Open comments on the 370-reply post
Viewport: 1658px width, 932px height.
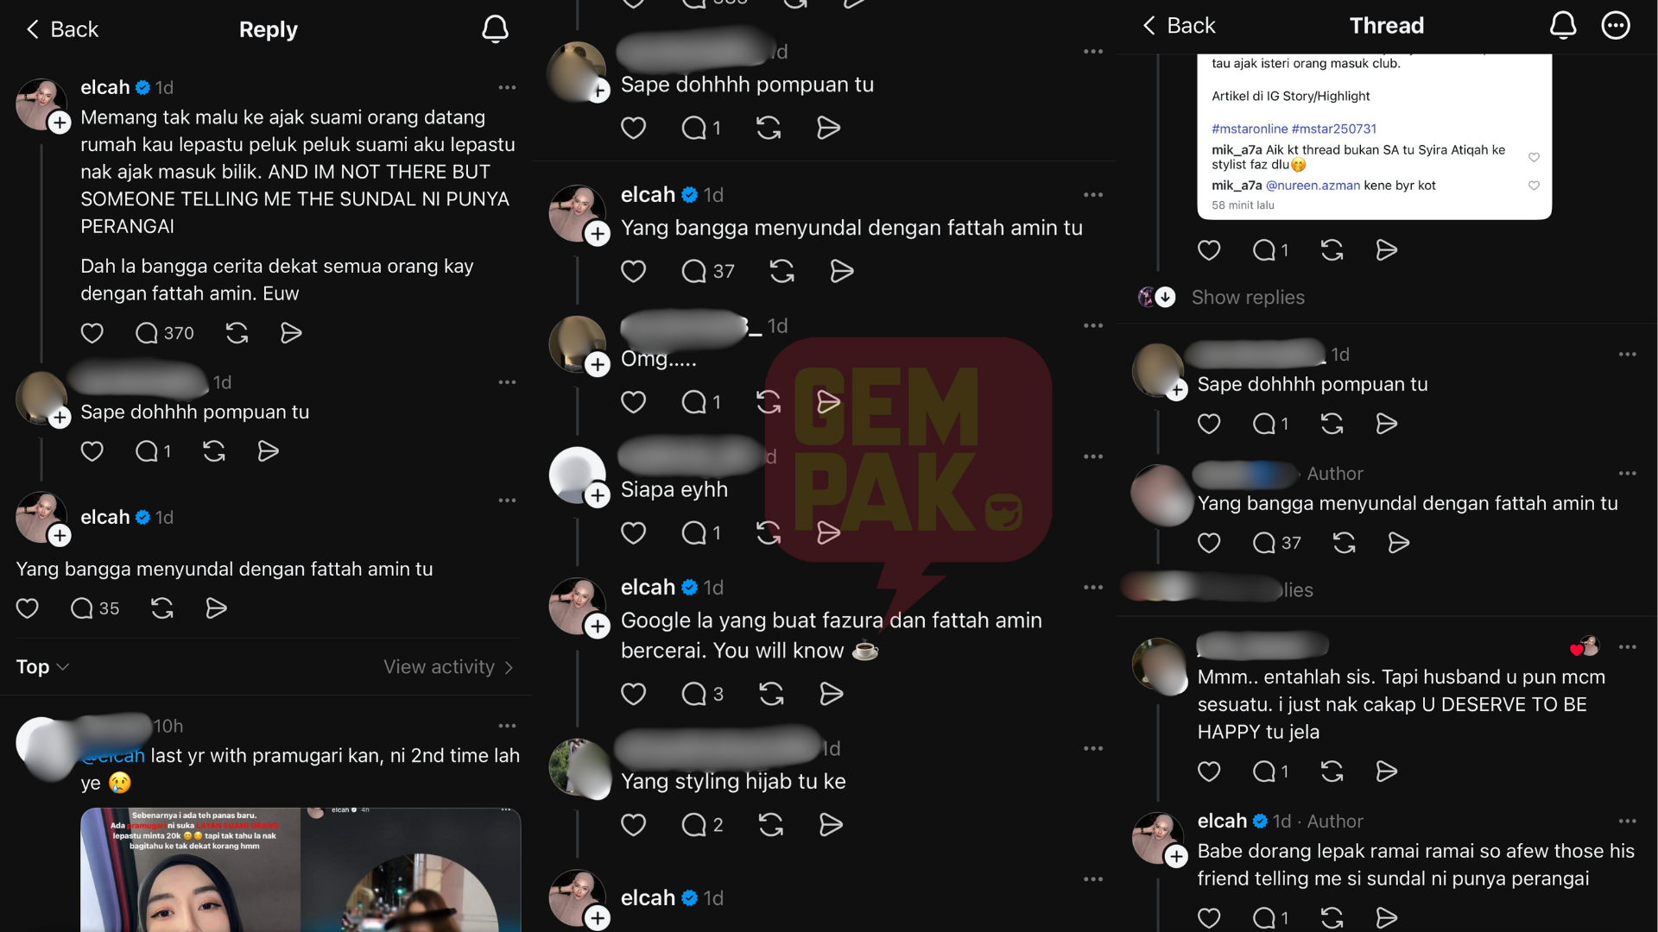point(164,333)
